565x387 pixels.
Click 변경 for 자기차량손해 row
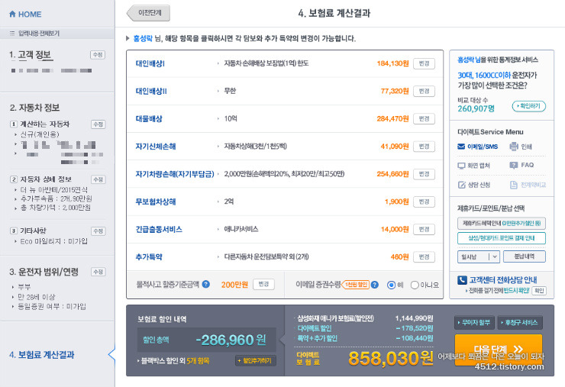pyautogui.click(x=424, y=174)
